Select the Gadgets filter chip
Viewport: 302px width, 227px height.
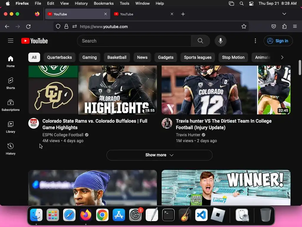coord(166,57)
